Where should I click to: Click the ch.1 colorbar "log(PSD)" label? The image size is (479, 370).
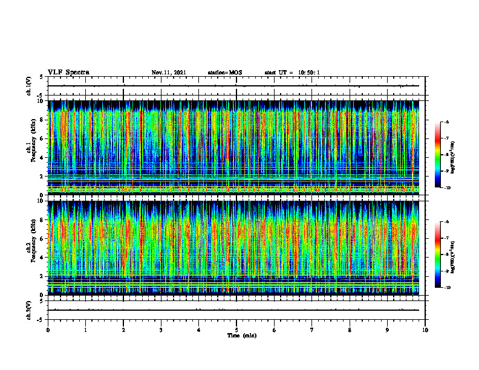click(x=453, y=157)
